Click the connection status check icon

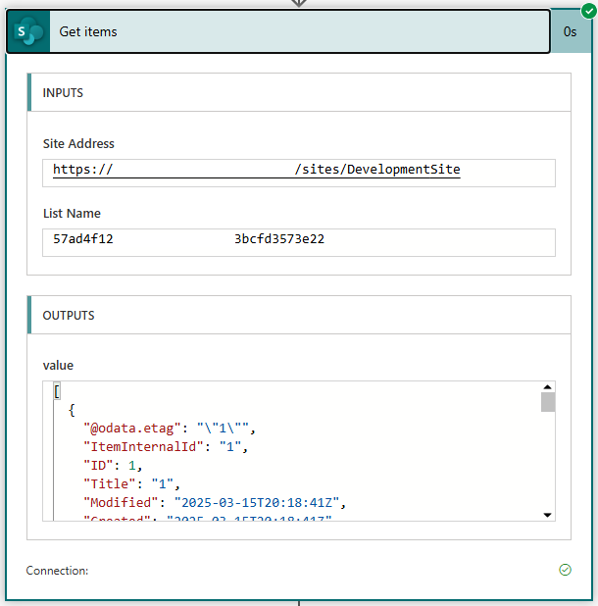[565, 570]
